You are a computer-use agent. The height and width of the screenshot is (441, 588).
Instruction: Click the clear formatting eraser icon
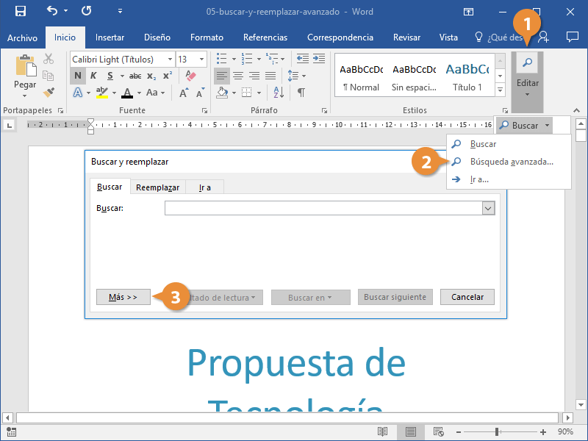tap(191, 76)
